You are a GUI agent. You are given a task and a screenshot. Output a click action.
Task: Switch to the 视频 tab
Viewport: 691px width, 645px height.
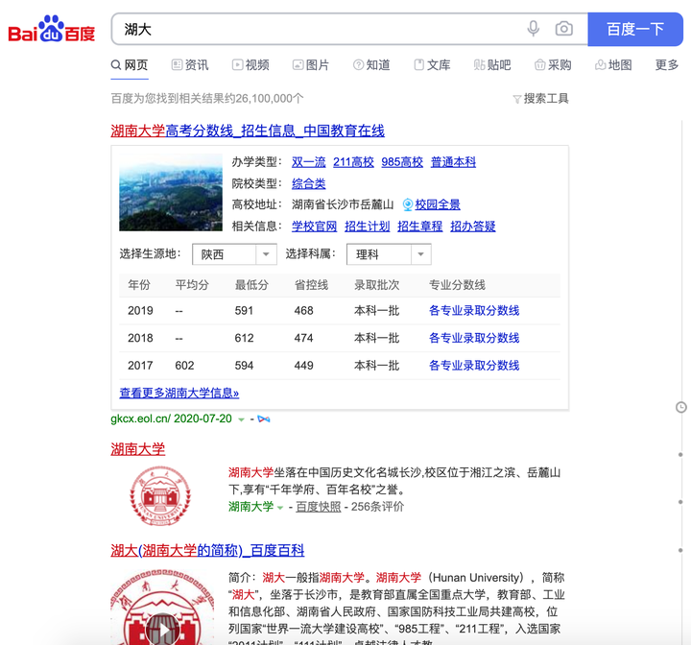point(250,65)
